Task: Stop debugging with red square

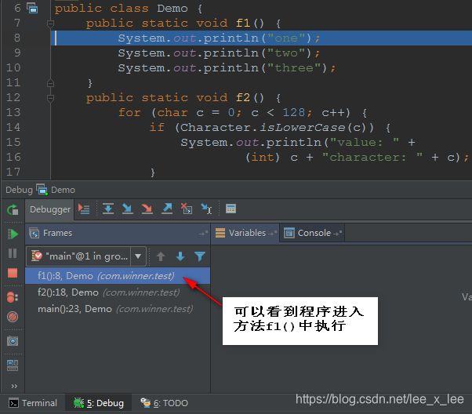Action: [x=13, y=273]
